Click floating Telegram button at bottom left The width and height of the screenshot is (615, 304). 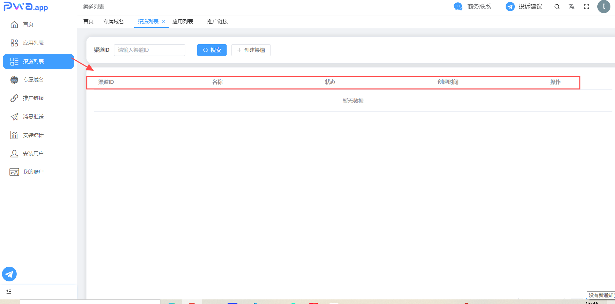[9, 274]
